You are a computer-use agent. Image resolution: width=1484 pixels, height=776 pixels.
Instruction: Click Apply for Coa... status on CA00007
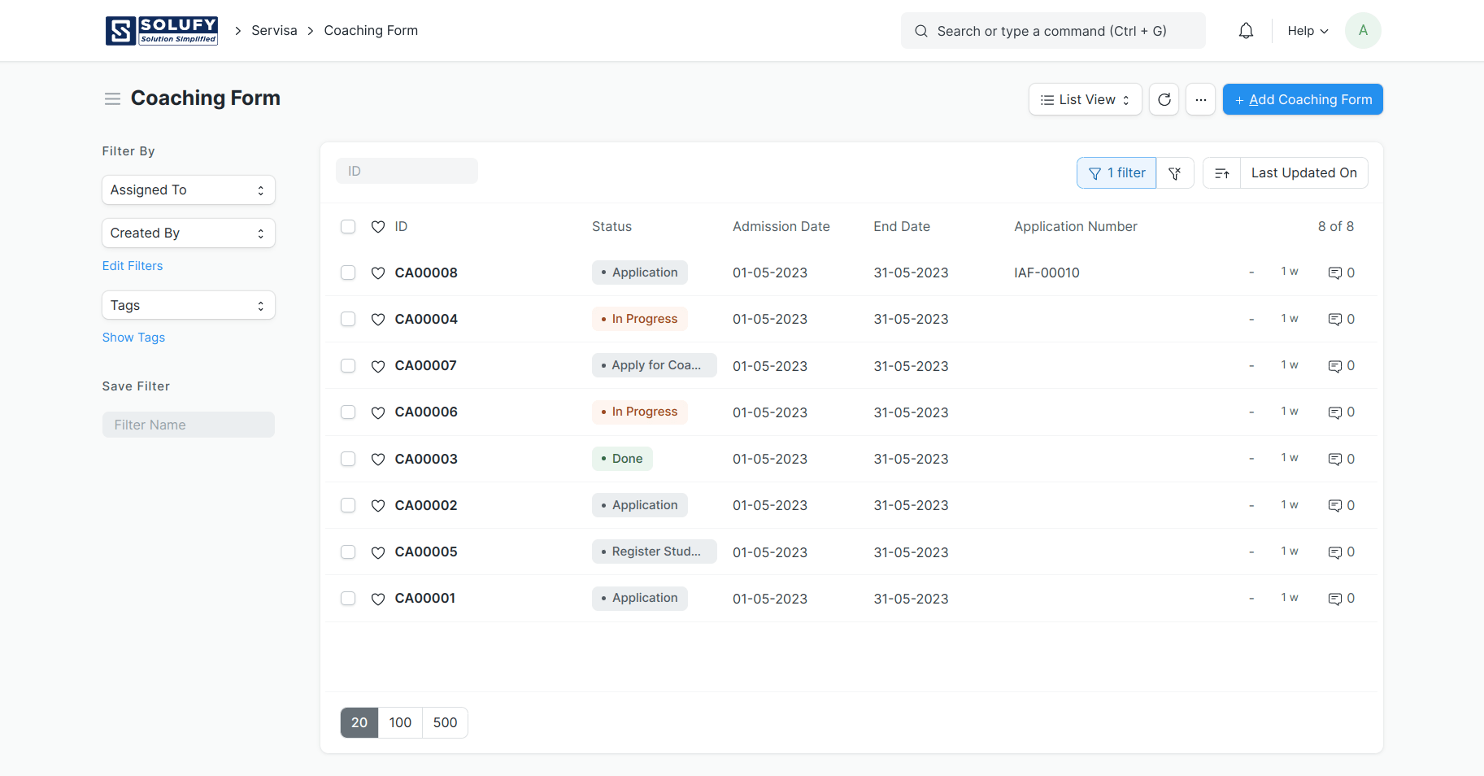tap(655, 365)
